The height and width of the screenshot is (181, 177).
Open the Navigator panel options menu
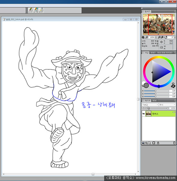coord(175,11)
